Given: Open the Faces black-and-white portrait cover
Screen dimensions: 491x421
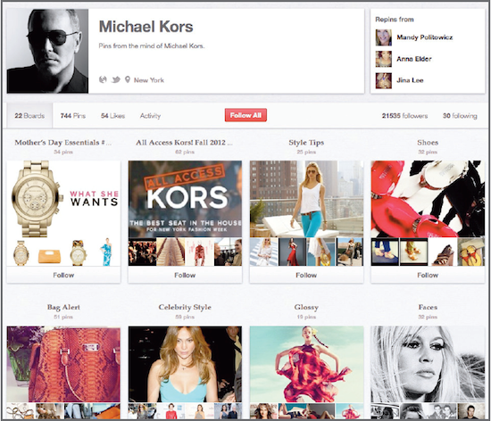Looking at the screenshot, I should 428,364.
